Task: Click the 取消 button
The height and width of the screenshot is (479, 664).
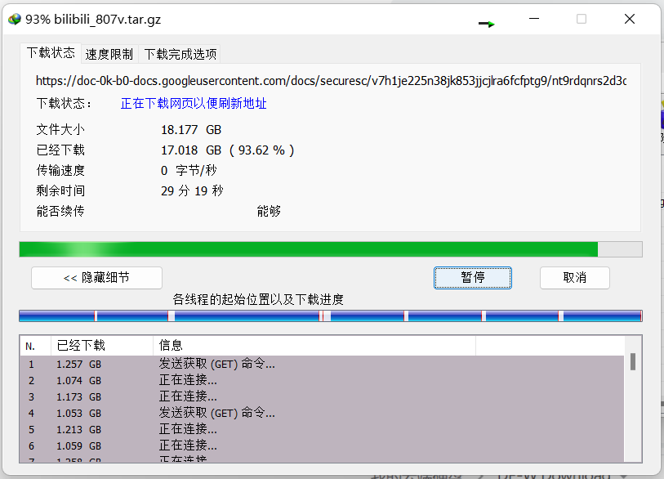Action: point(575,278)
